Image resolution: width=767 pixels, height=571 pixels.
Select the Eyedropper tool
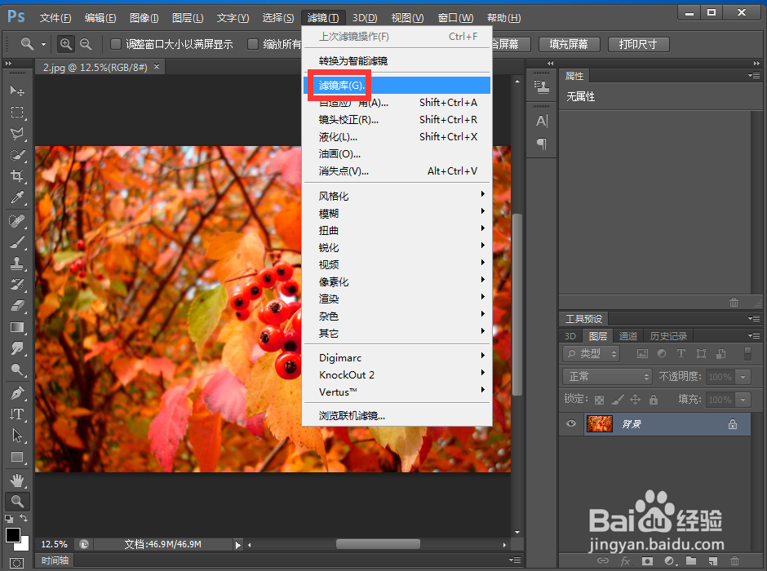tap(17, 197)
